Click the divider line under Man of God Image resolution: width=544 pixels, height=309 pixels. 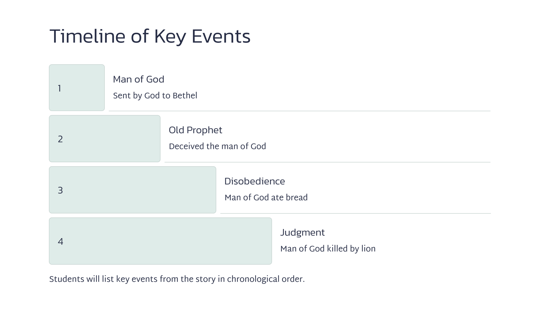[299, 111]
